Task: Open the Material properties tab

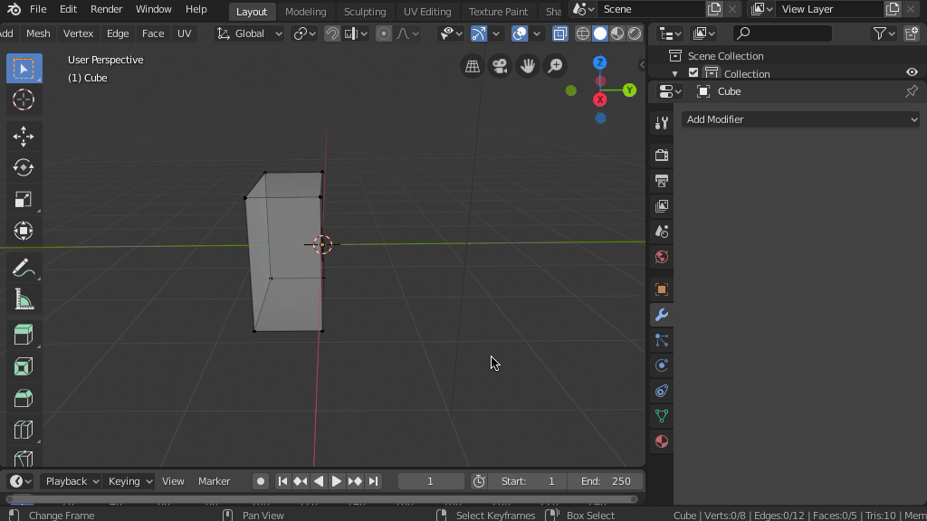Action: point(662,441)
